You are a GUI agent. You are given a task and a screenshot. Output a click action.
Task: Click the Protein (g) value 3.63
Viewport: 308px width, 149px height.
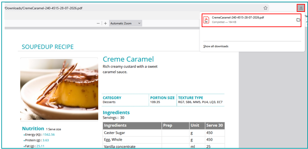tap(46, 140)
